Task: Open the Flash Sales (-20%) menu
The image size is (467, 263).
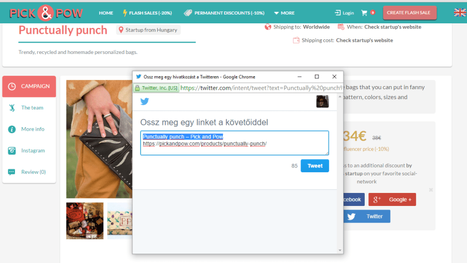Action: (x=147, y=13)
